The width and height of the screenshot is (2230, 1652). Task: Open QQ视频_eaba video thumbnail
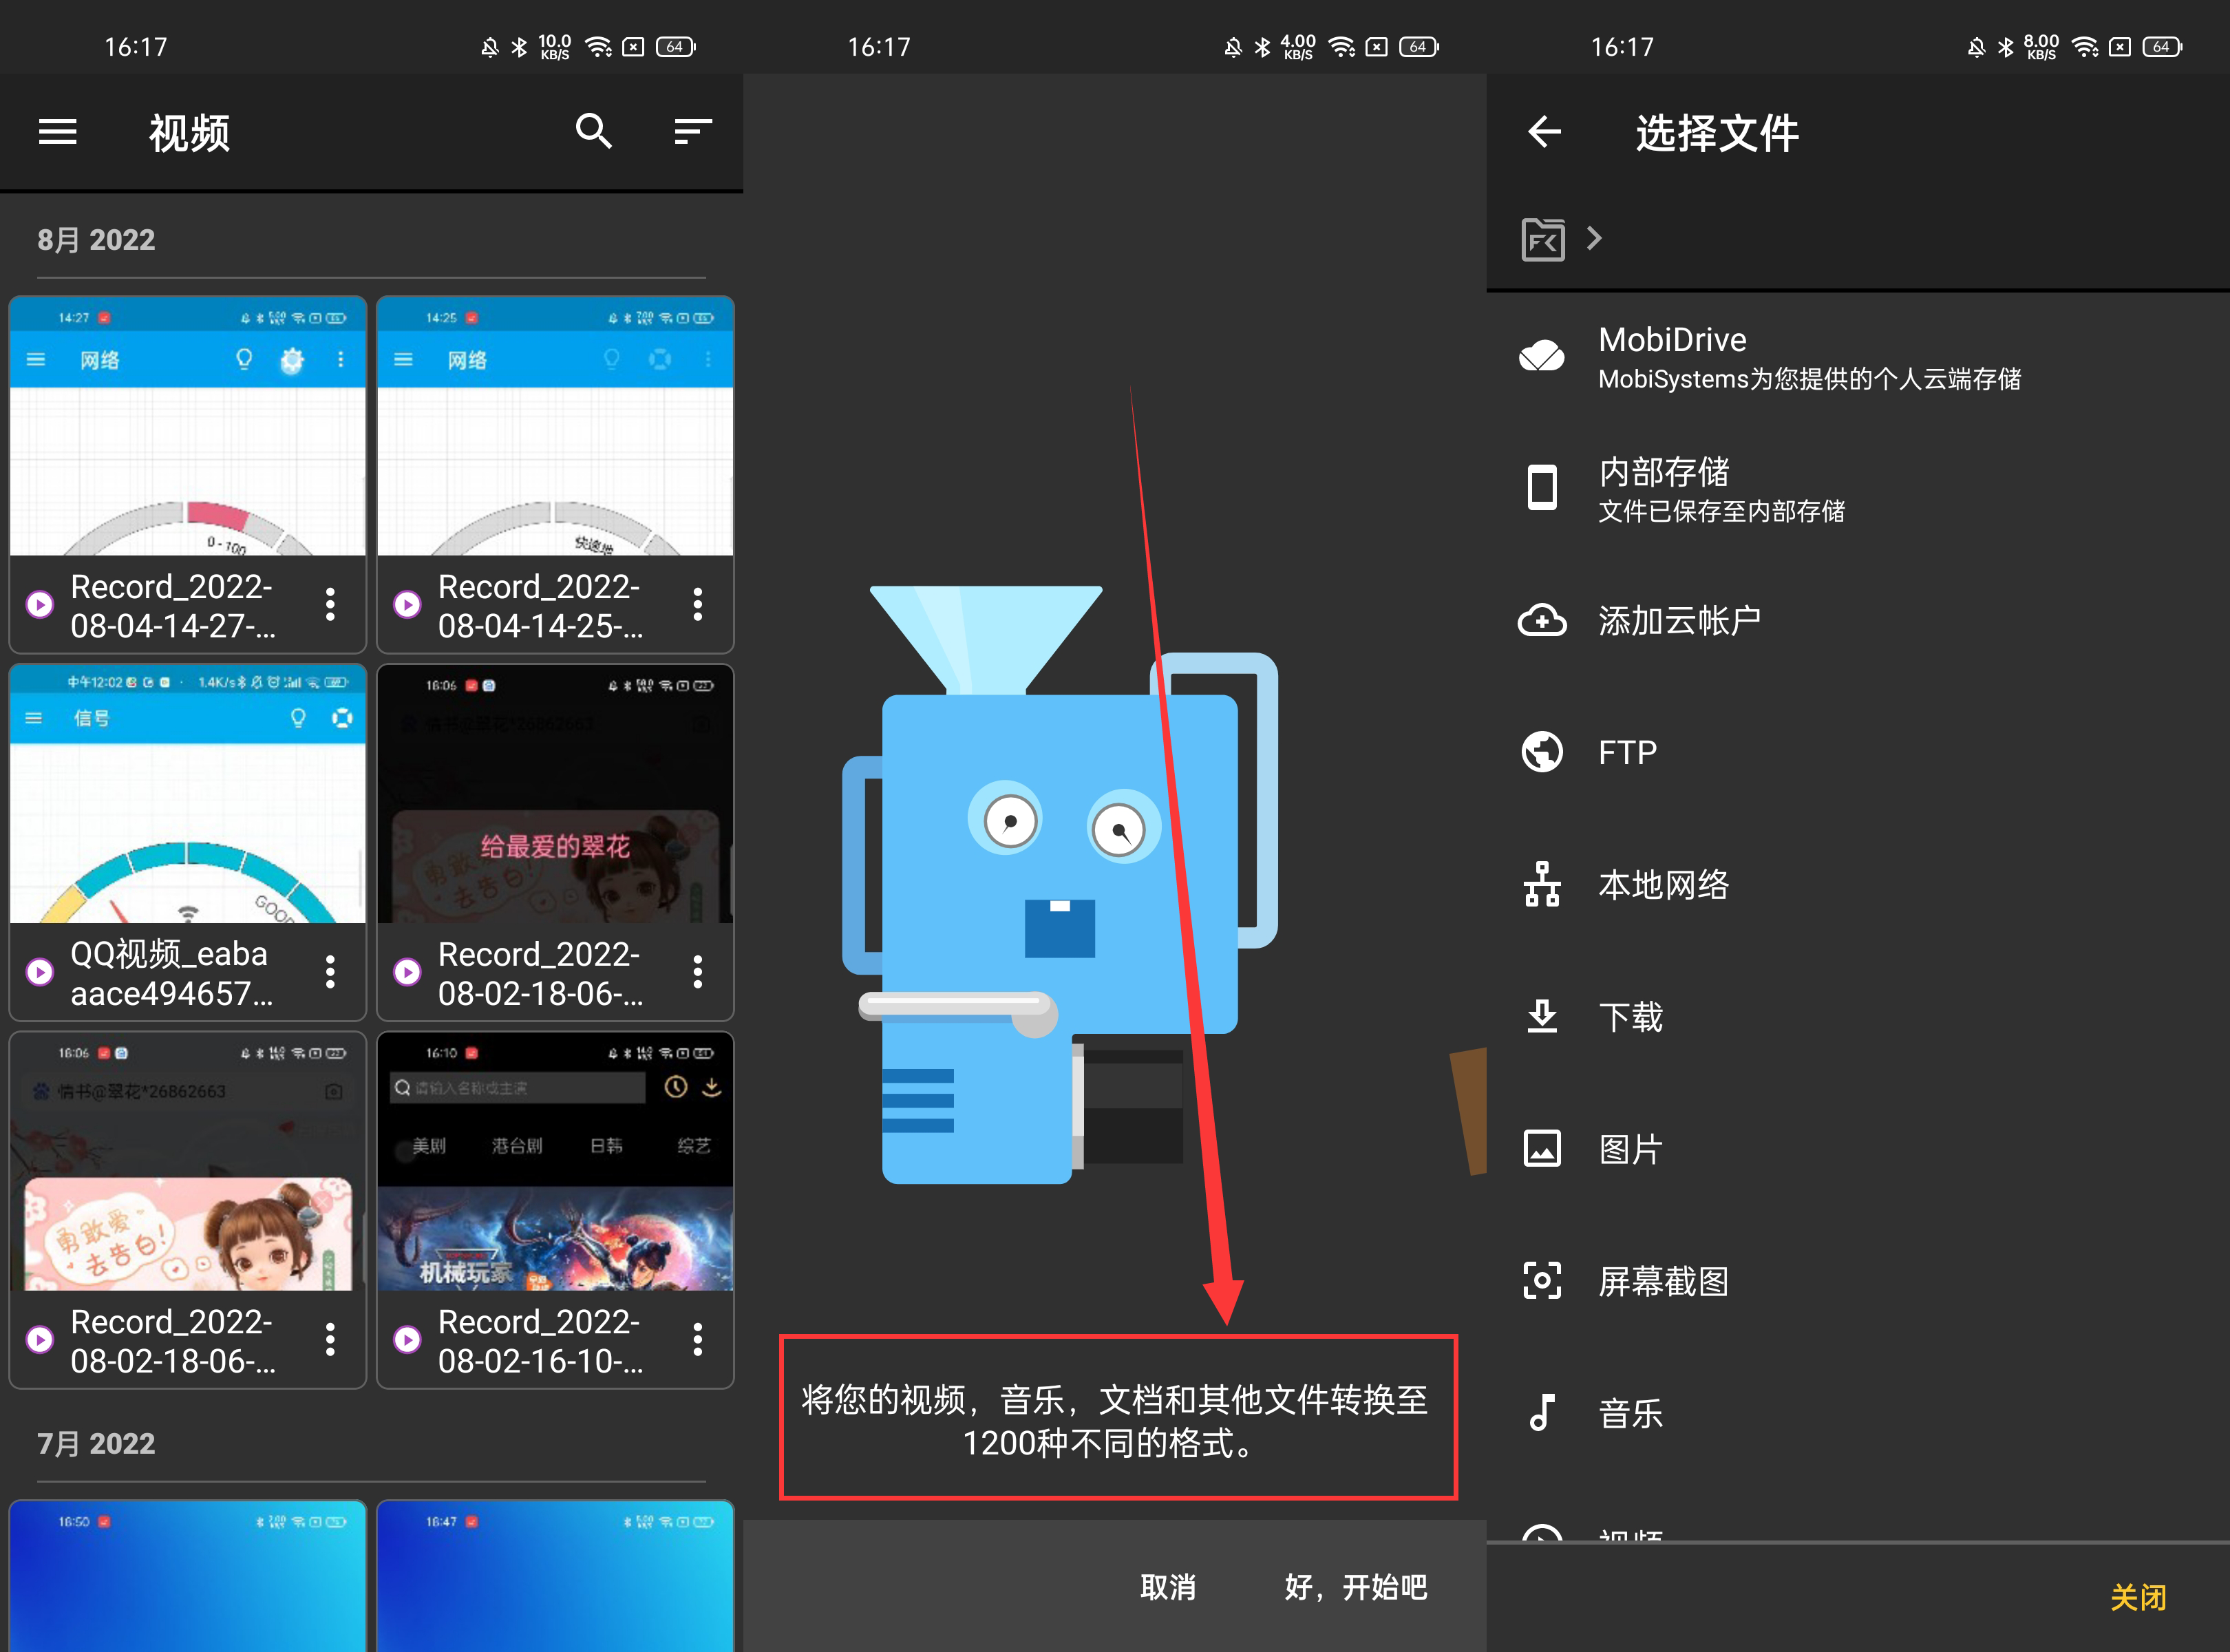pos(188,795)
